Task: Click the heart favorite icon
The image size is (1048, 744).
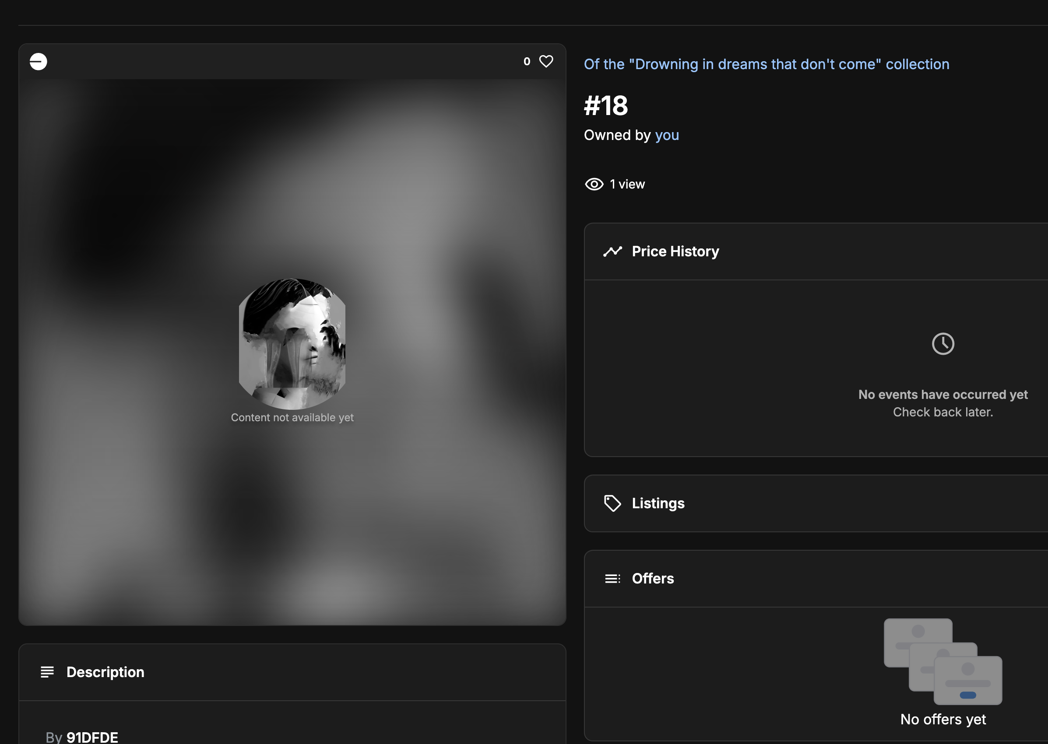Action: point(545,61)
